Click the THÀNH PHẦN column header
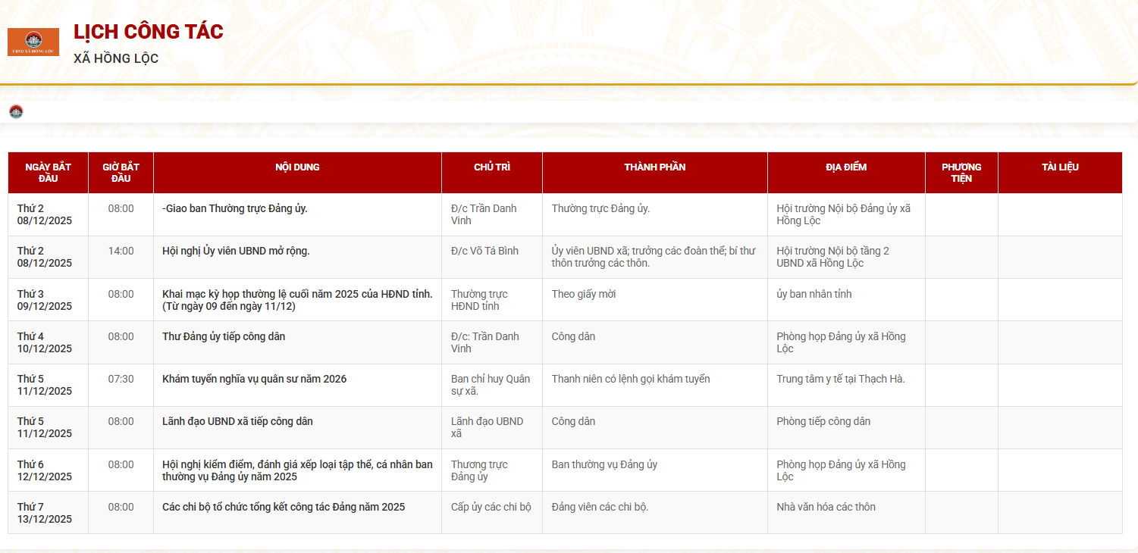The image size is (1138, 553). point(654,167)
